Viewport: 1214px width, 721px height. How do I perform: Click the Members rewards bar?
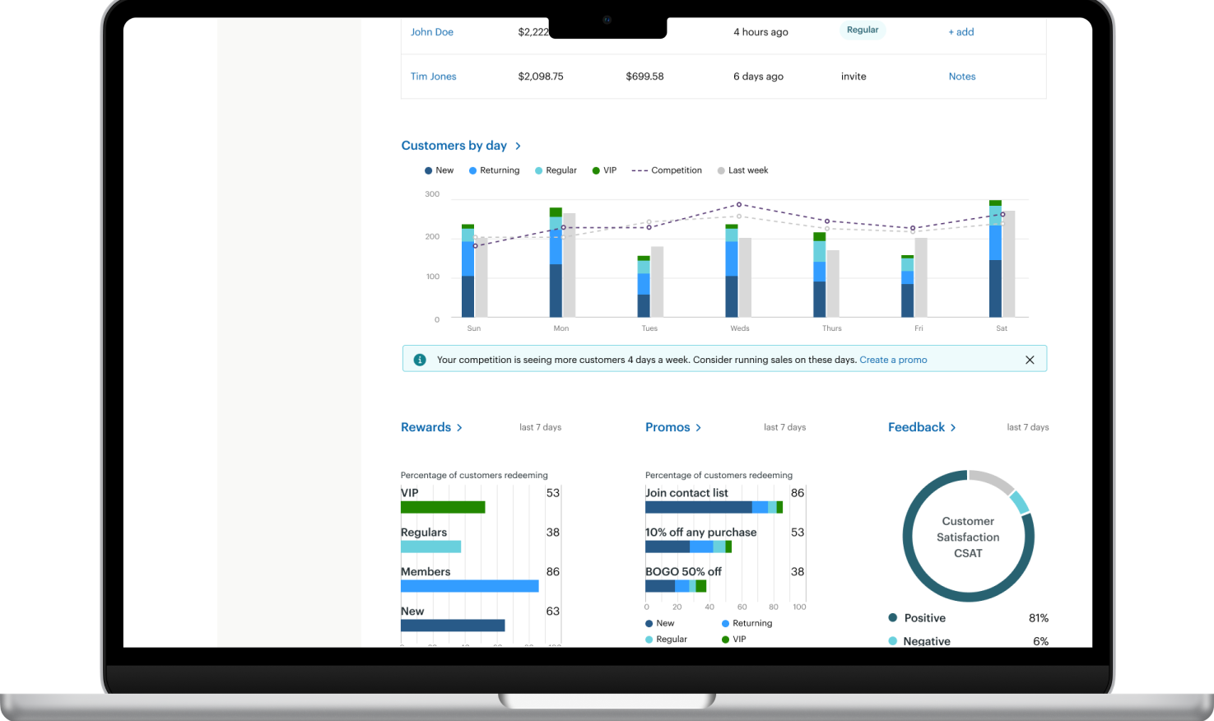point(470,586)
